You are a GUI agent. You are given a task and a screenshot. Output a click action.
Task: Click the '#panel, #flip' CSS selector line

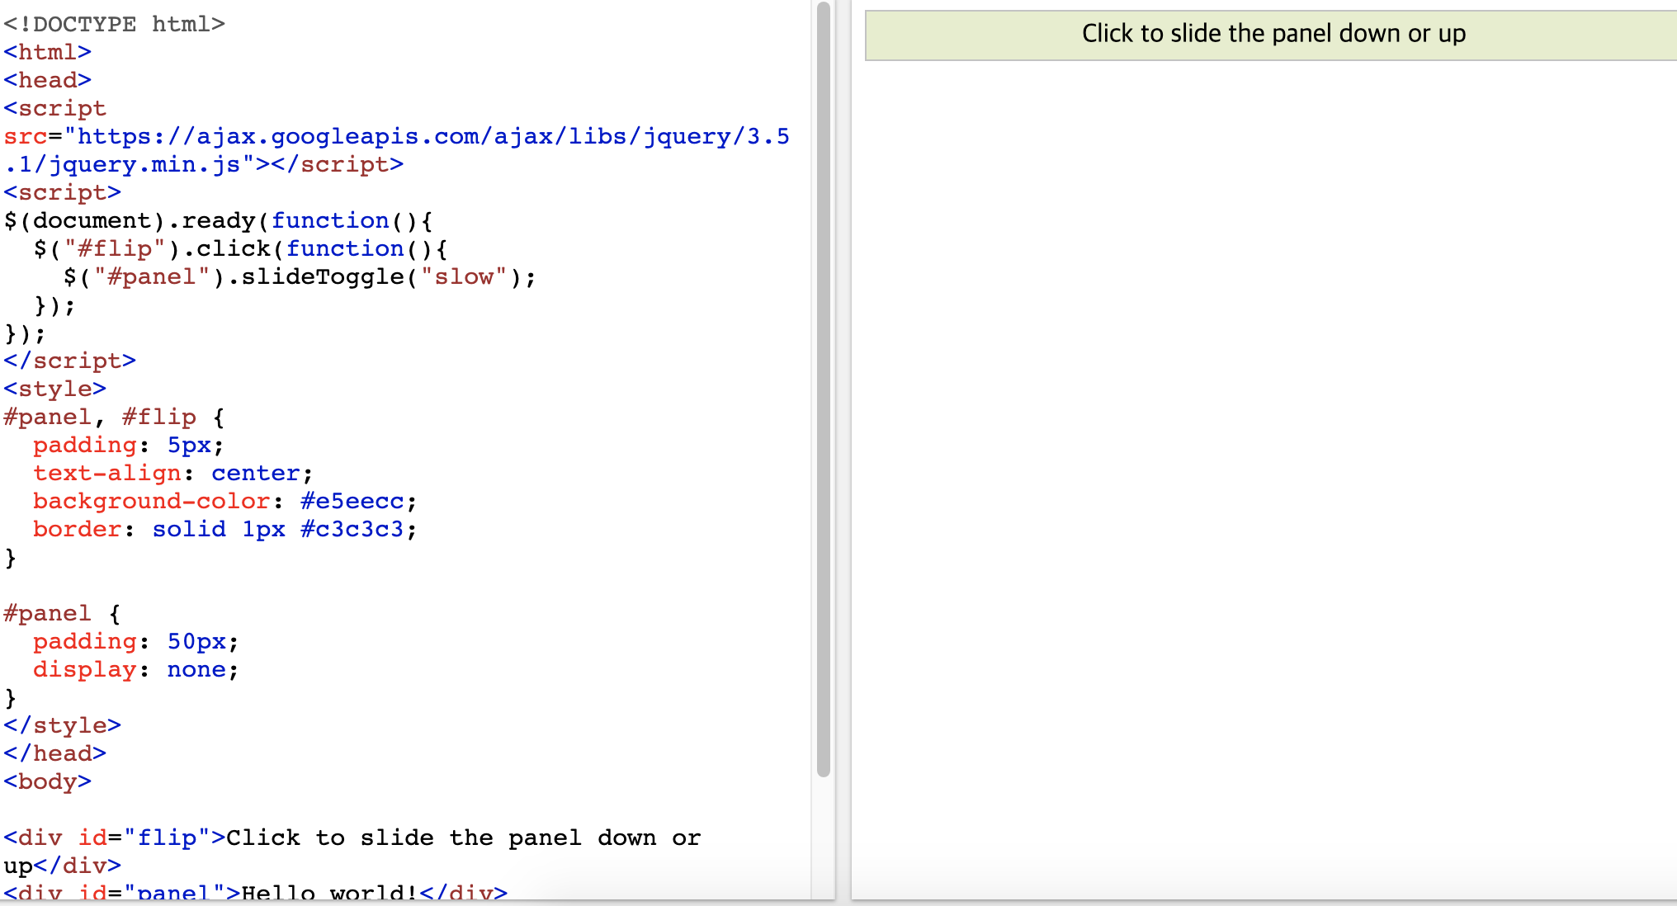click(99, 418)
